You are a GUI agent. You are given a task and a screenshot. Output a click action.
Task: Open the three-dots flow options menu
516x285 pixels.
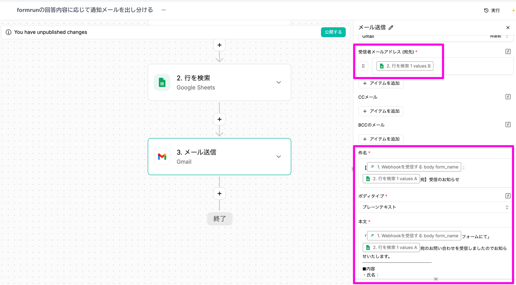[164, 10]
